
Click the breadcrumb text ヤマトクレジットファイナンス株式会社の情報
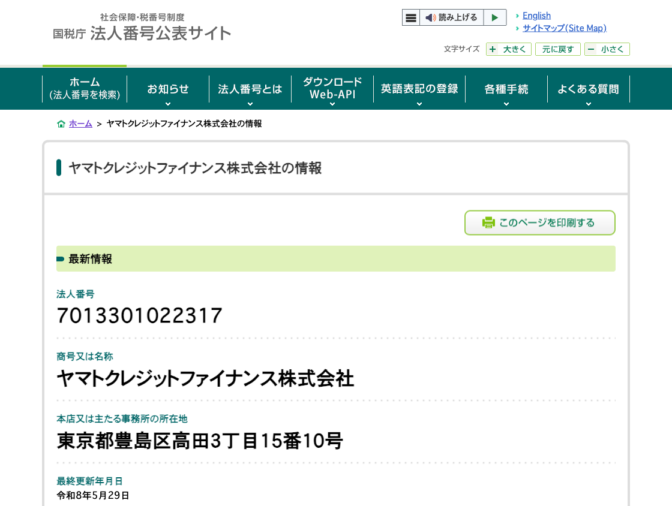point(184,124)
